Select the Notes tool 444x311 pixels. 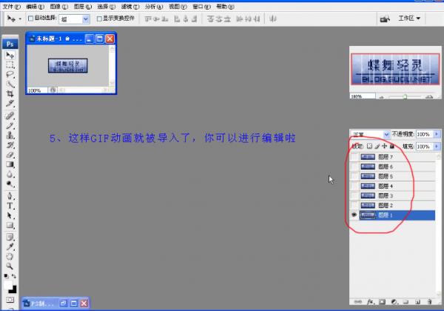coord(10,237)
